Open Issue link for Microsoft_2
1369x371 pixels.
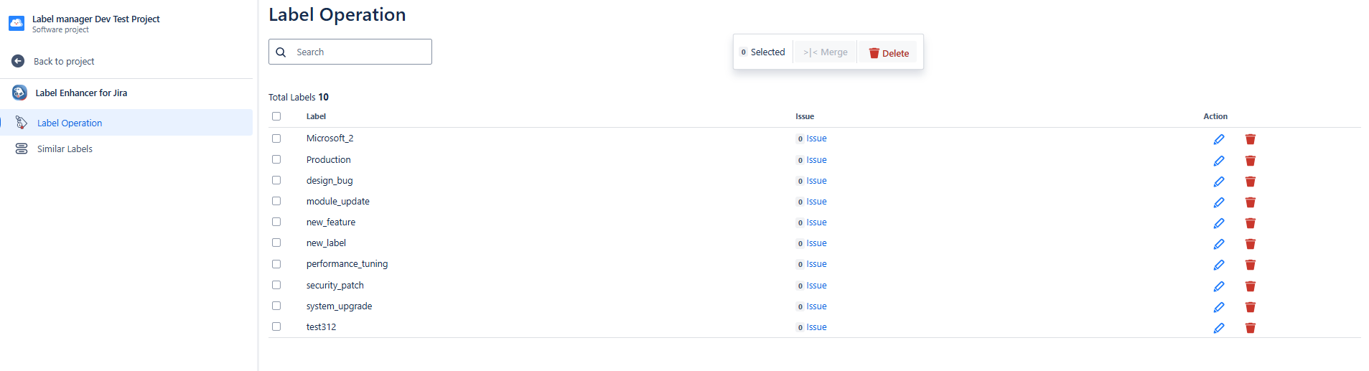tap(816, 138)
